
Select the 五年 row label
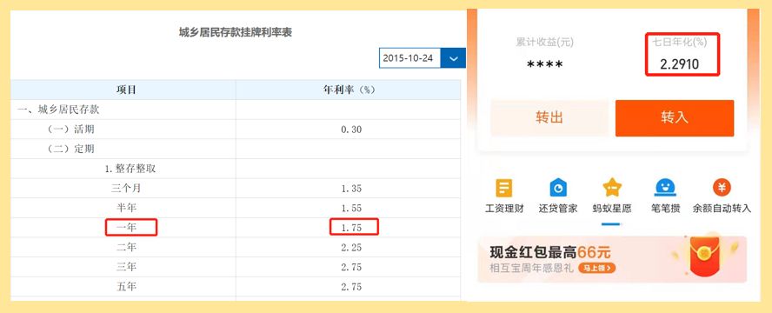pyautogui.click(x=127, y=286)
